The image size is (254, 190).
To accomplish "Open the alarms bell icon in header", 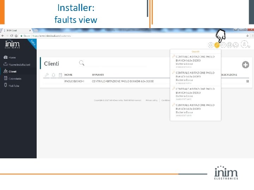I will [x=211, y=45].
